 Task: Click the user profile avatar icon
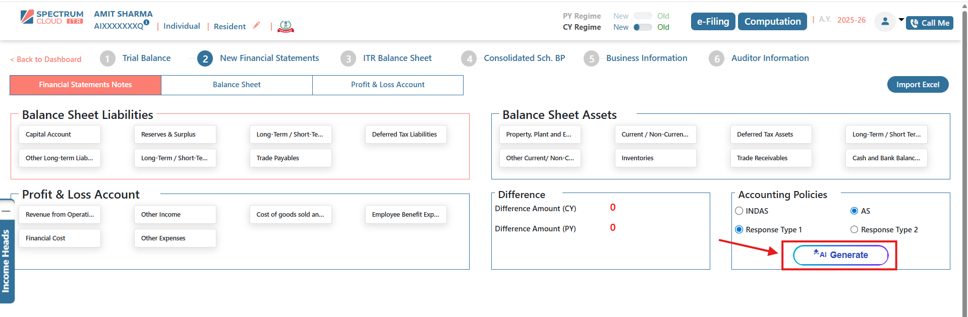click(x=885, y=22)
